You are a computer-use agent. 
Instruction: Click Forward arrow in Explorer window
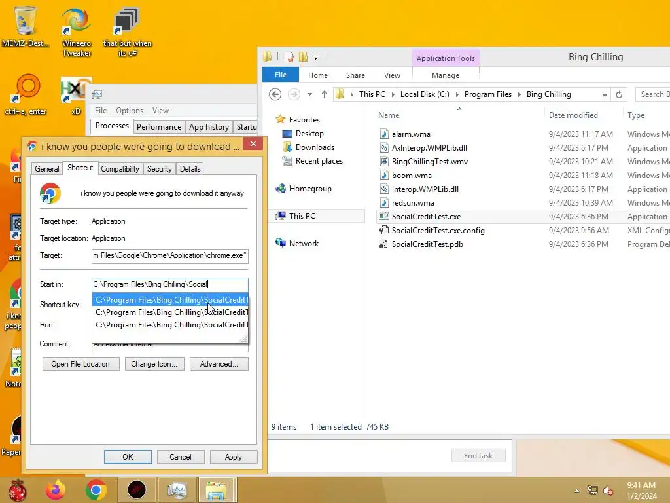pos(294,94)
